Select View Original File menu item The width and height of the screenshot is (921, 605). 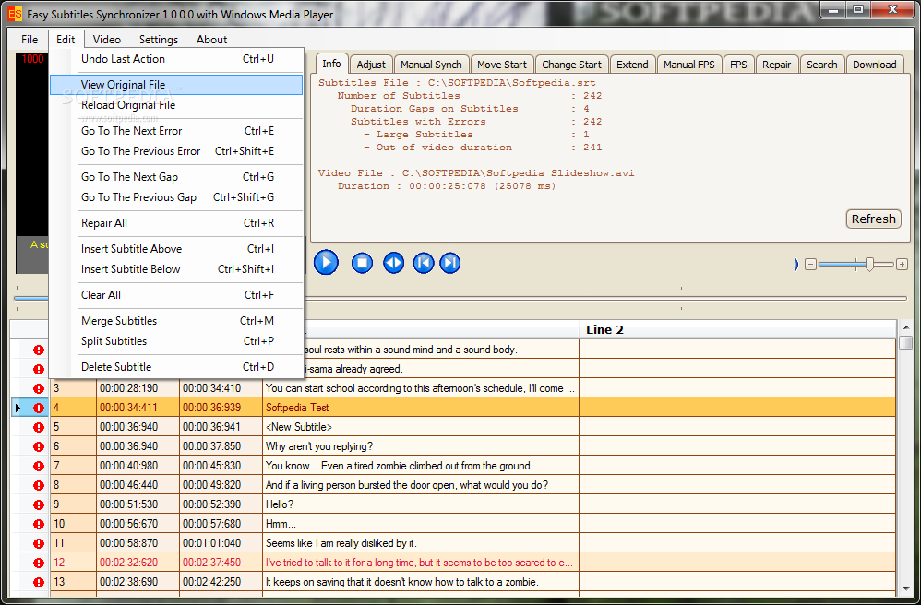(x=176, y=85)
